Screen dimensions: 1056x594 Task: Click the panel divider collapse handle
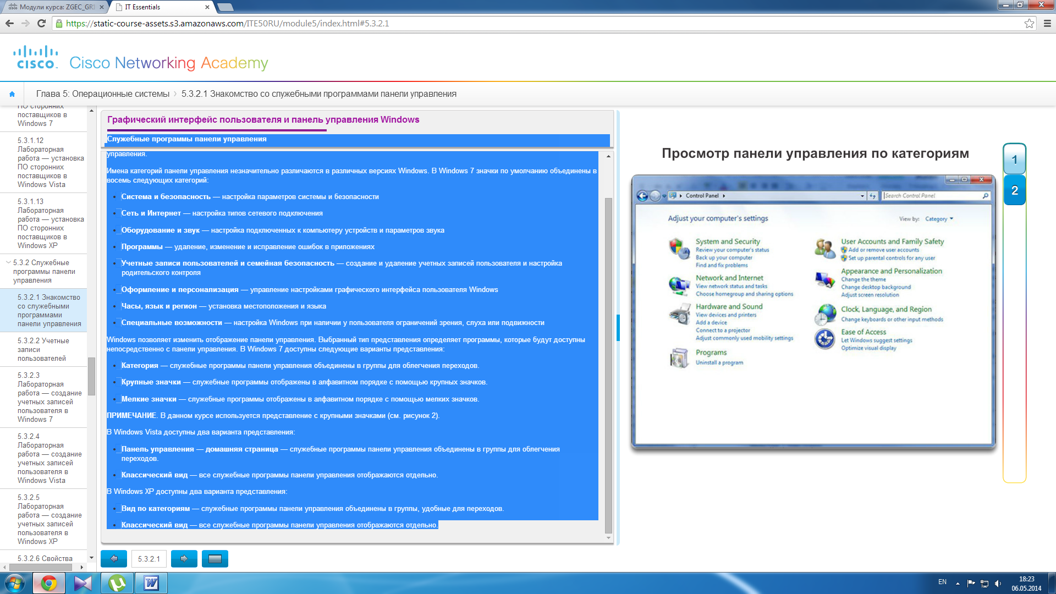pos(618,328)
